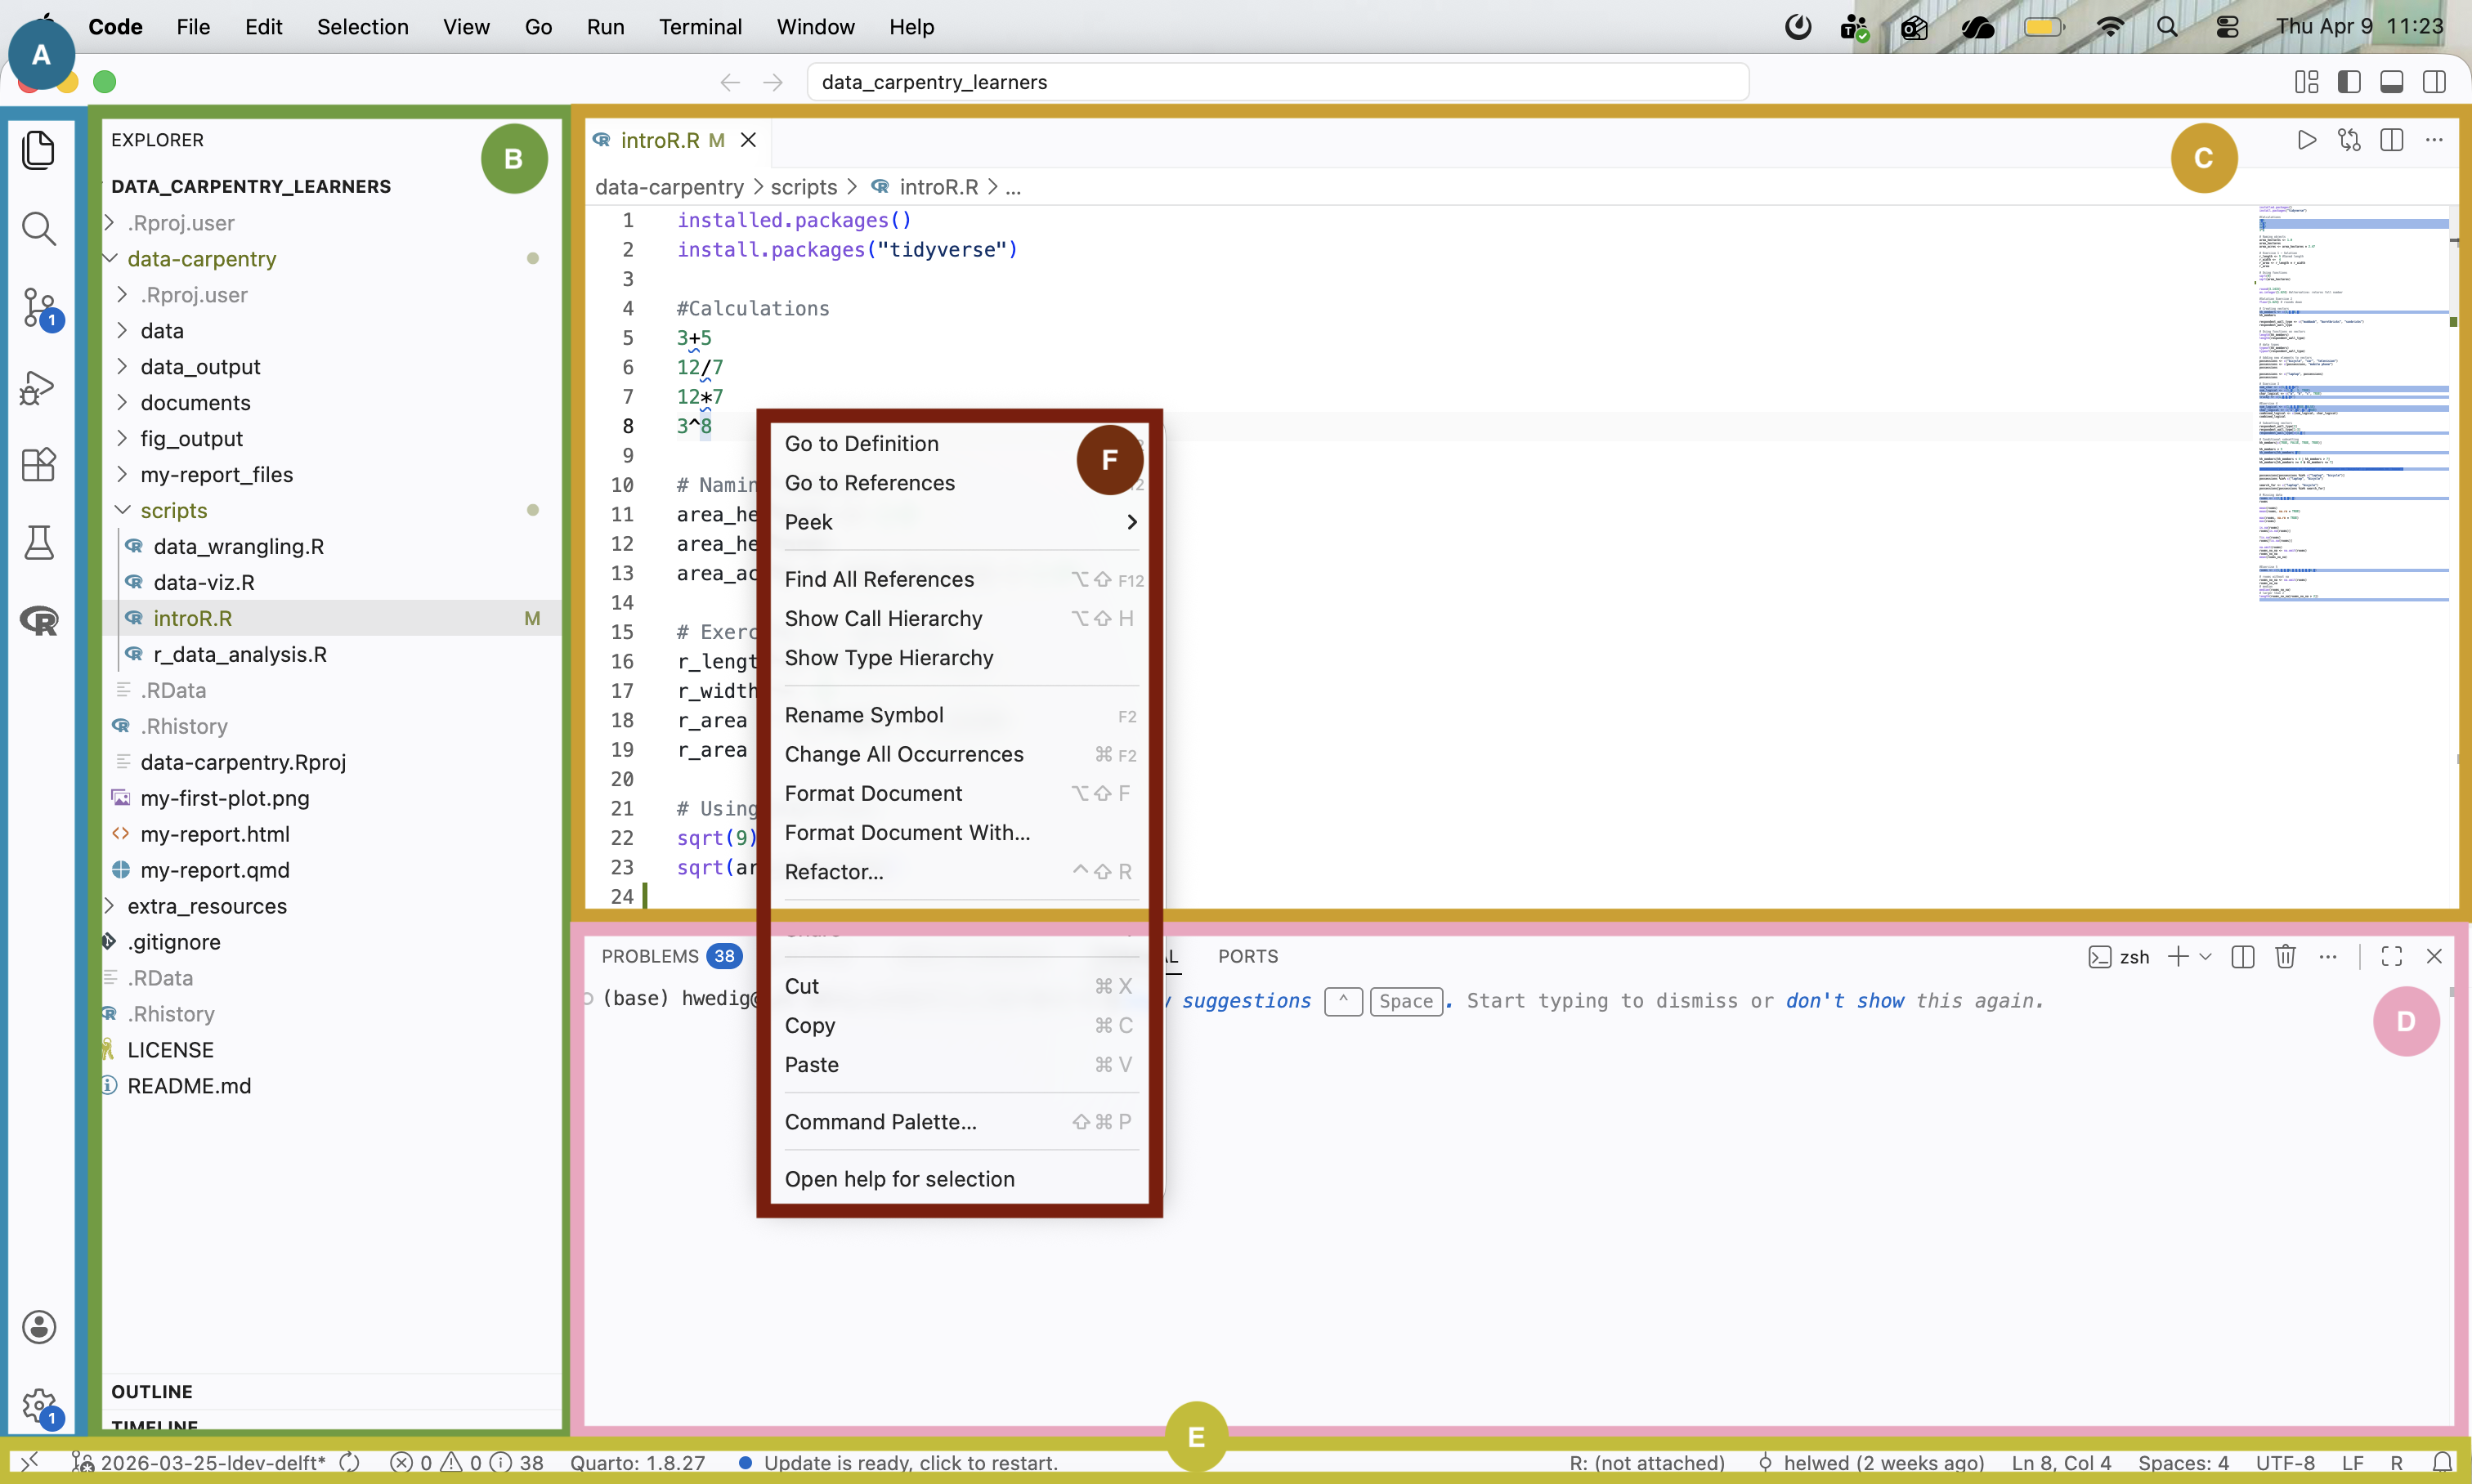
Task: Open the R extension sidebar icon
Action: tap(38, 621)
